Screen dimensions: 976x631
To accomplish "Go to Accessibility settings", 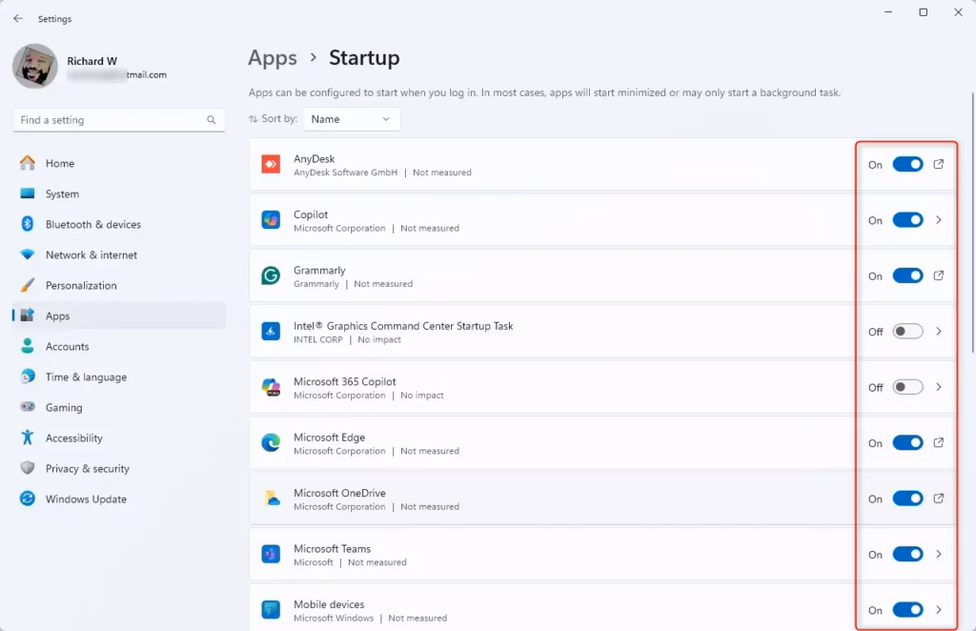I will click(x=119, y=438).
